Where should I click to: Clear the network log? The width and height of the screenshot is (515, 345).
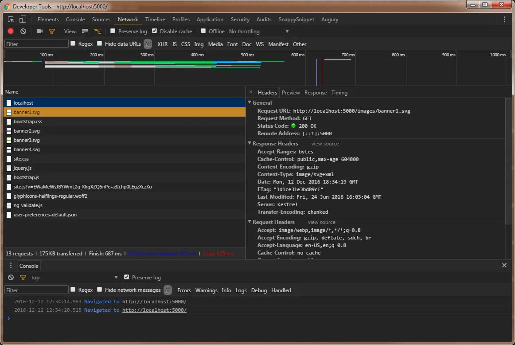(x=23, y=31)
